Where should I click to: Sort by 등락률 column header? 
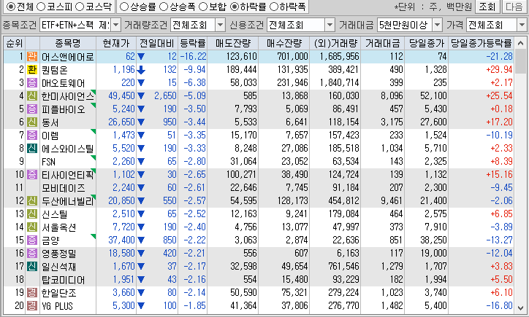coord(193,43)
